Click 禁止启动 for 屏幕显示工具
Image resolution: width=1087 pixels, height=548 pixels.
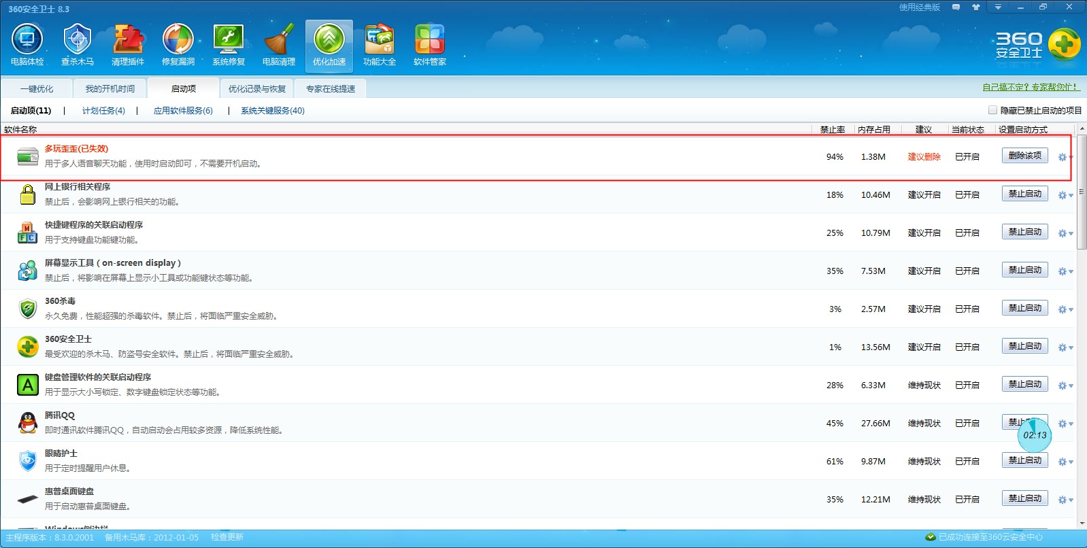(1025, 270)
